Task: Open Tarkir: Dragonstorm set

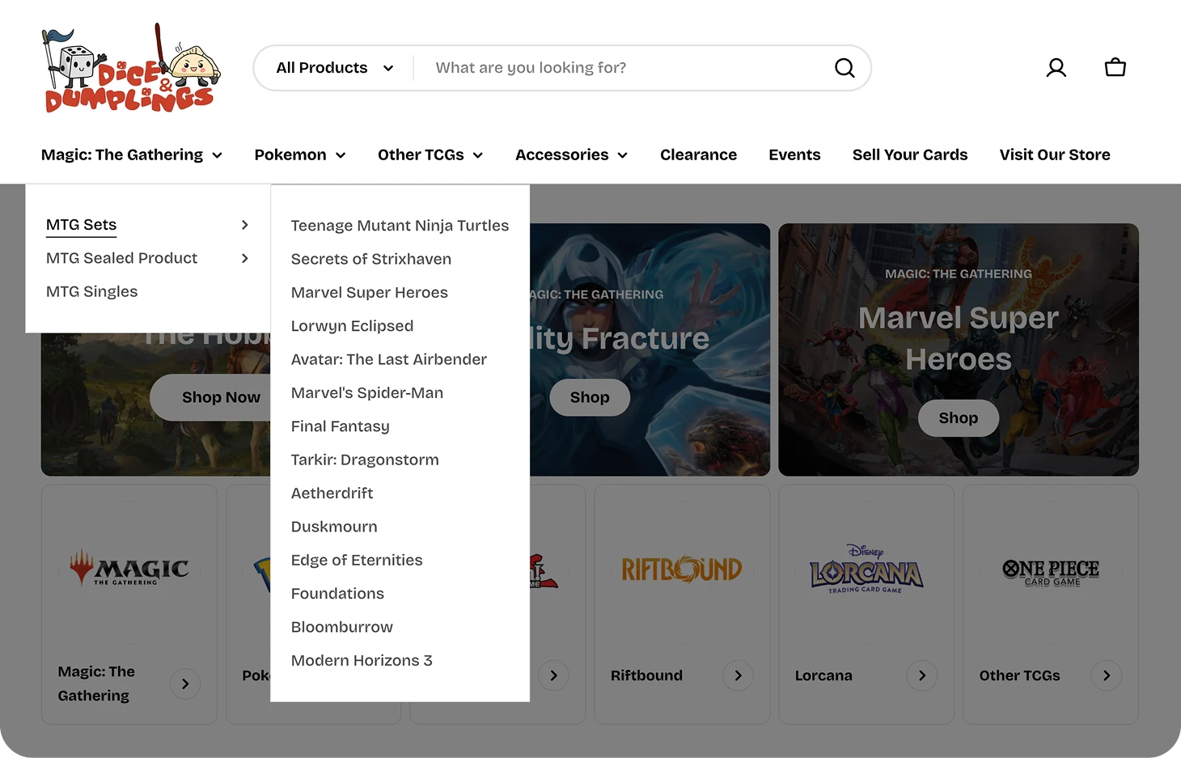Action: 365,459
